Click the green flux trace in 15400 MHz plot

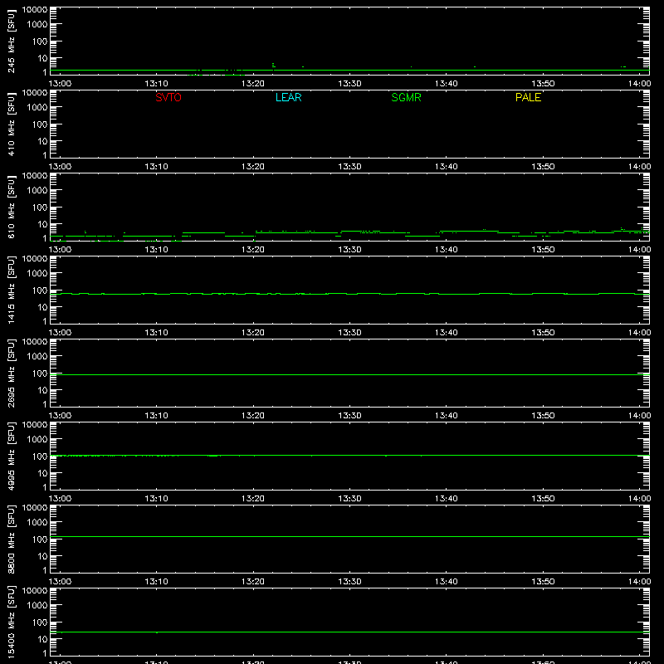[349, 632]
